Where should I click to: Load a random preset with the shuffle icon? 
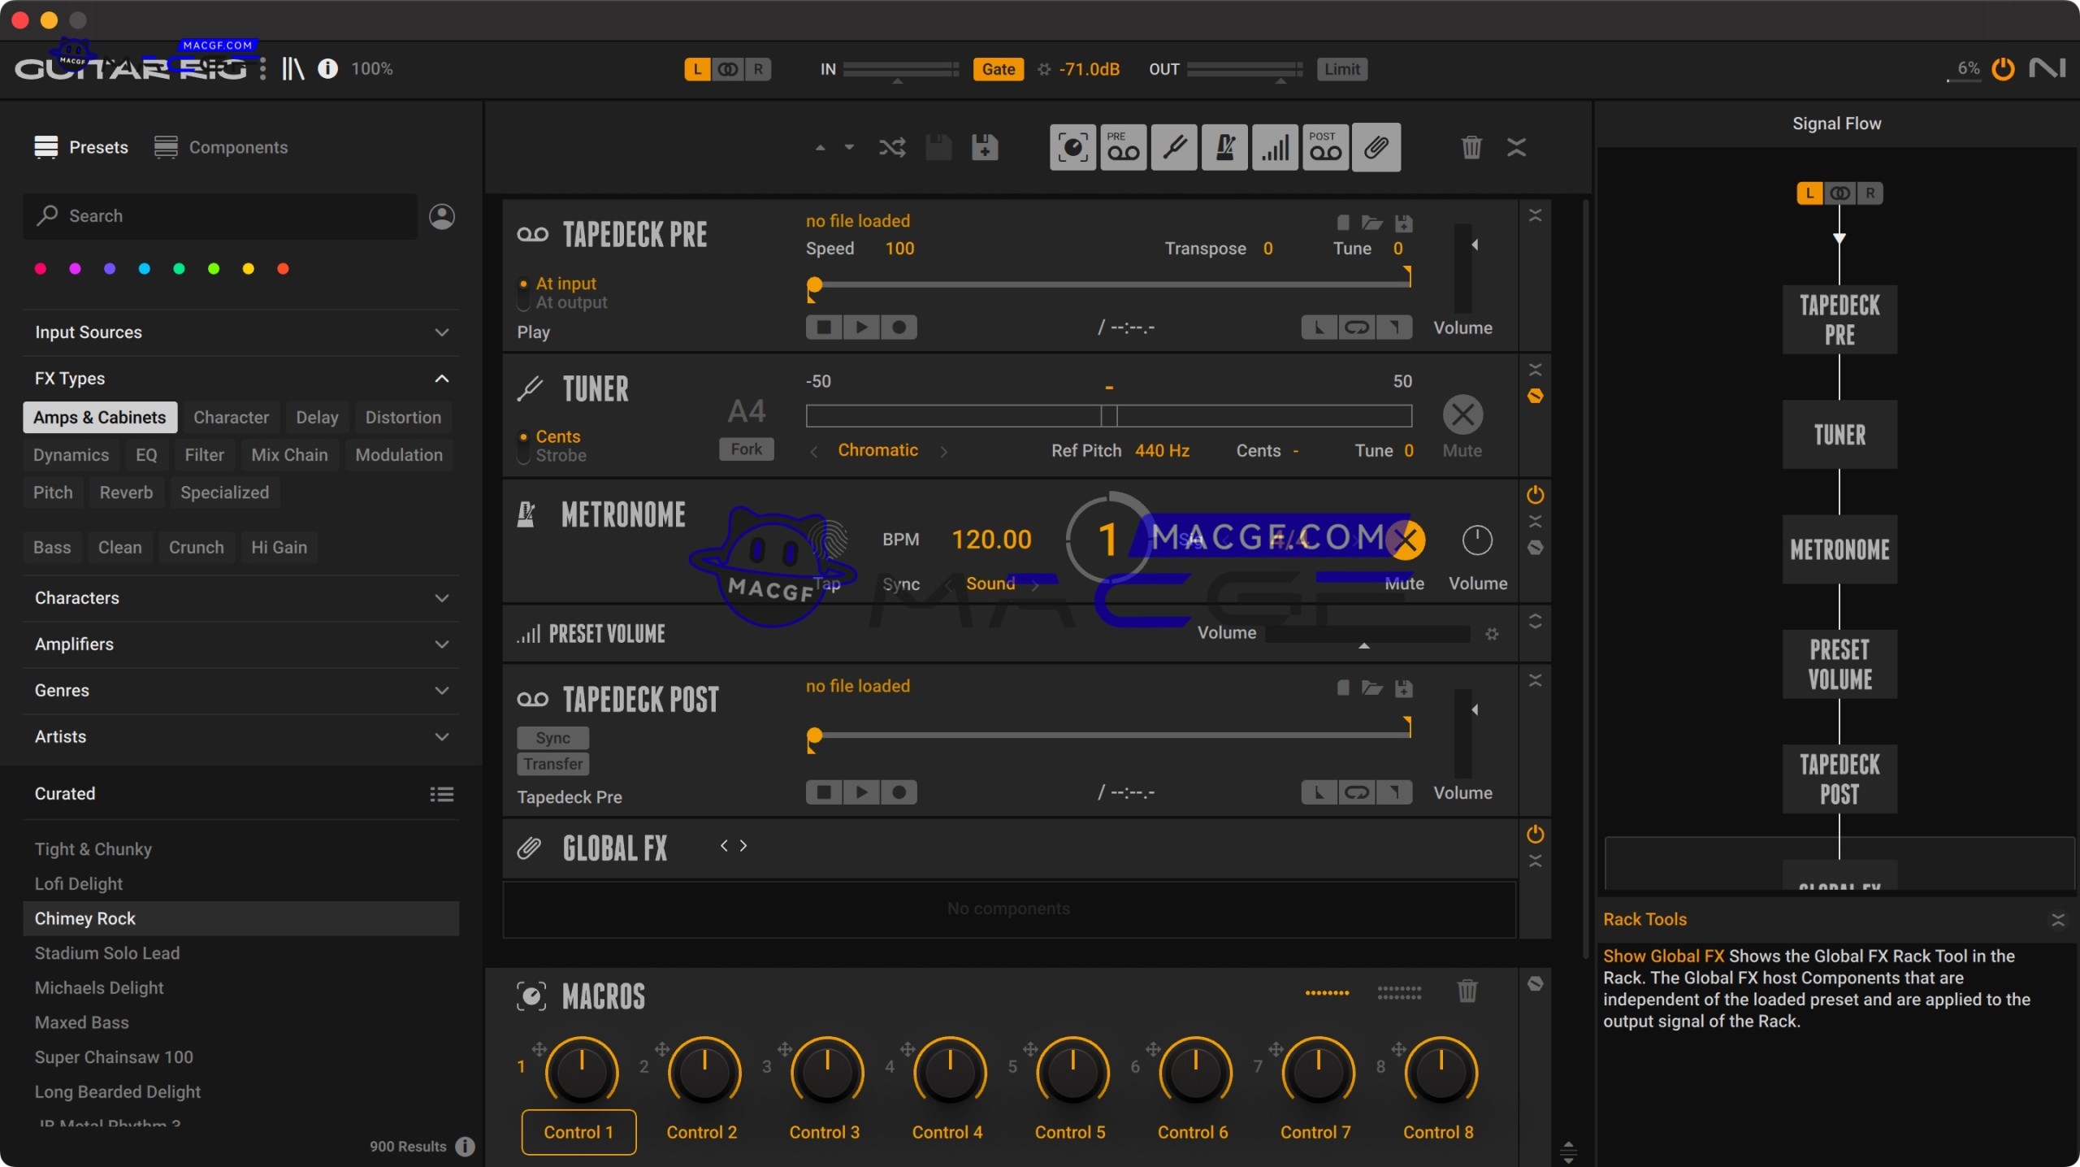tap(891, 147)
